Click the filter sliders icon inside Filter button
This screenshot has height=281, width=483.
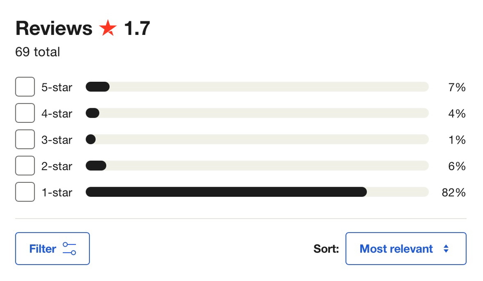(x=70, y=249)
